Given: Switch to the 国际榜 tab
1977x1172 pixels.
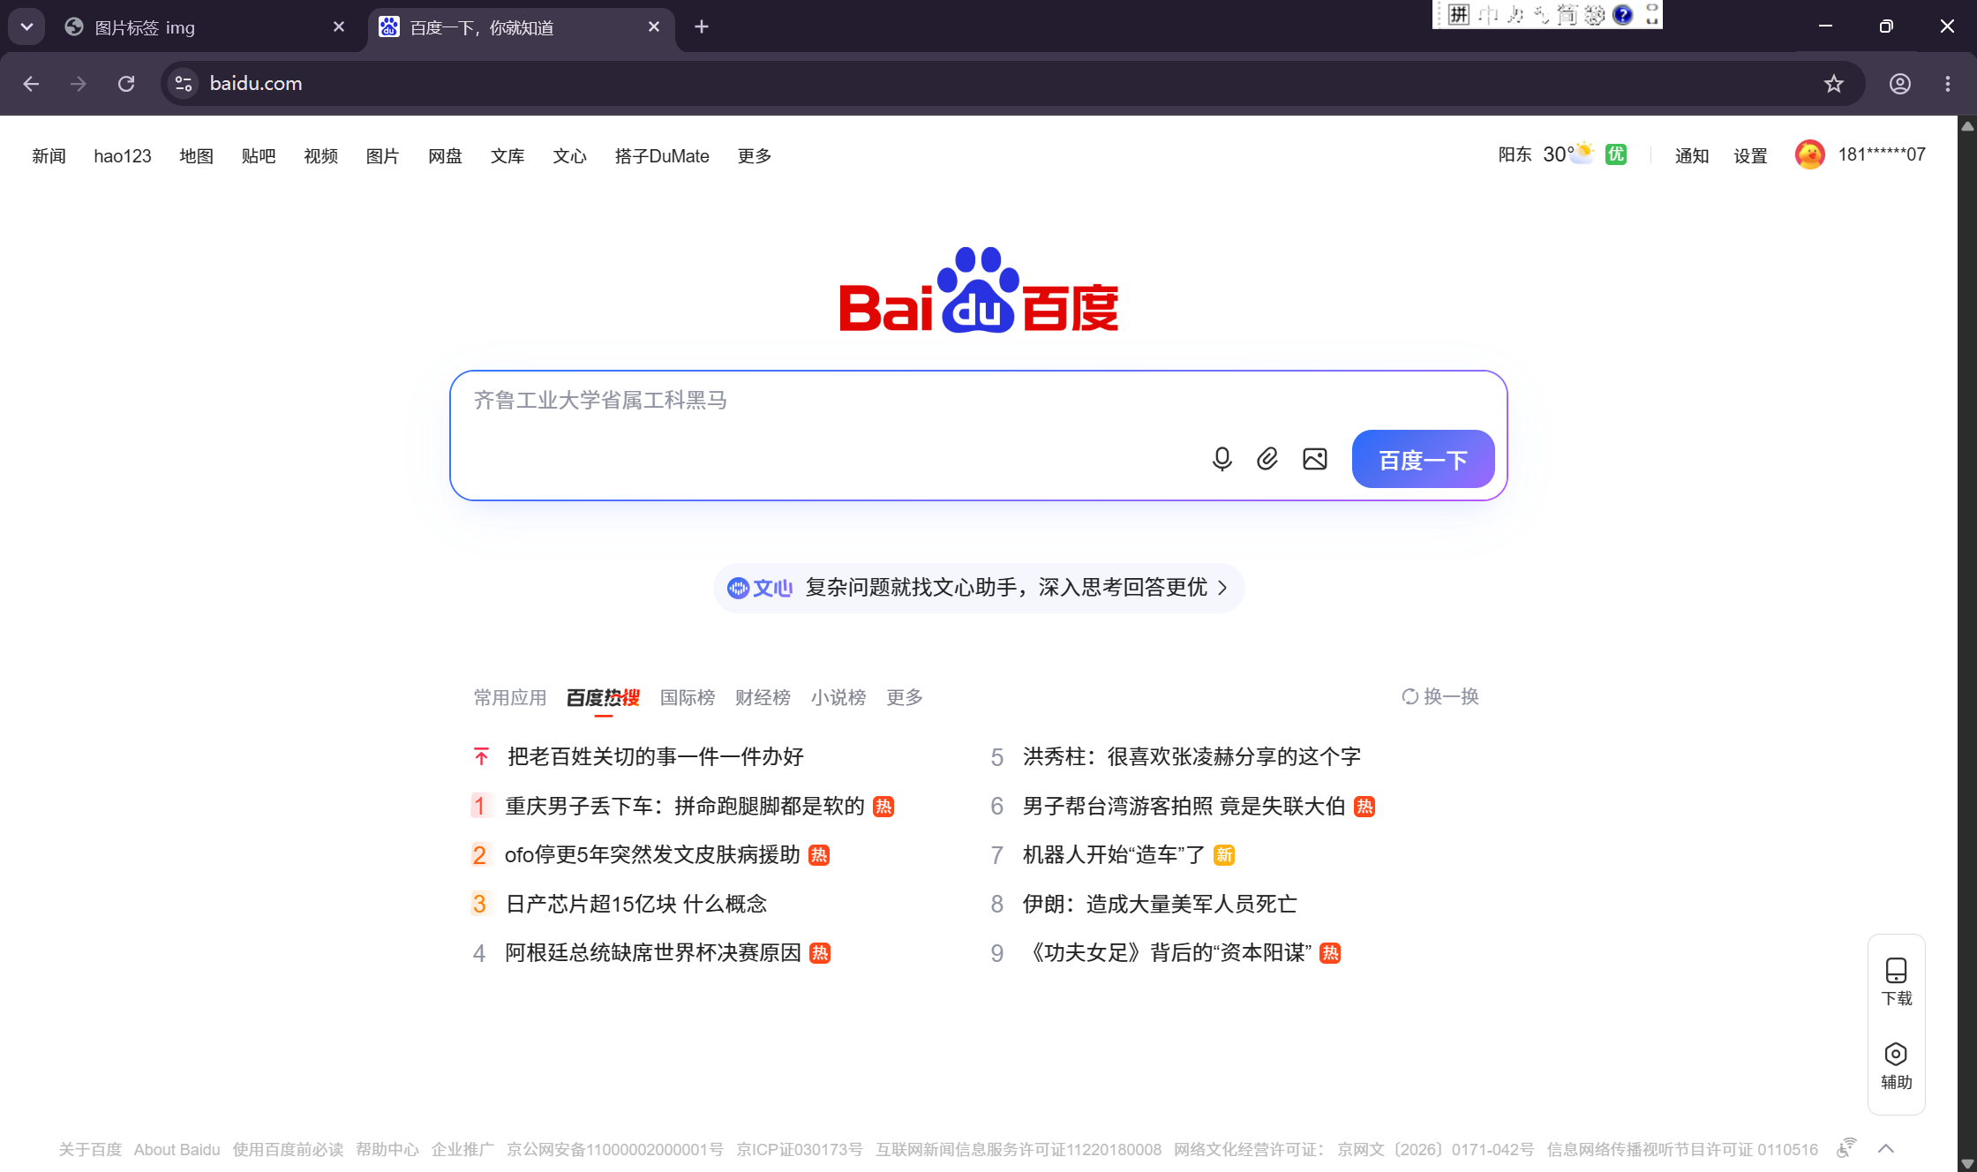Looking at the screenshot, I should (688, 698).
